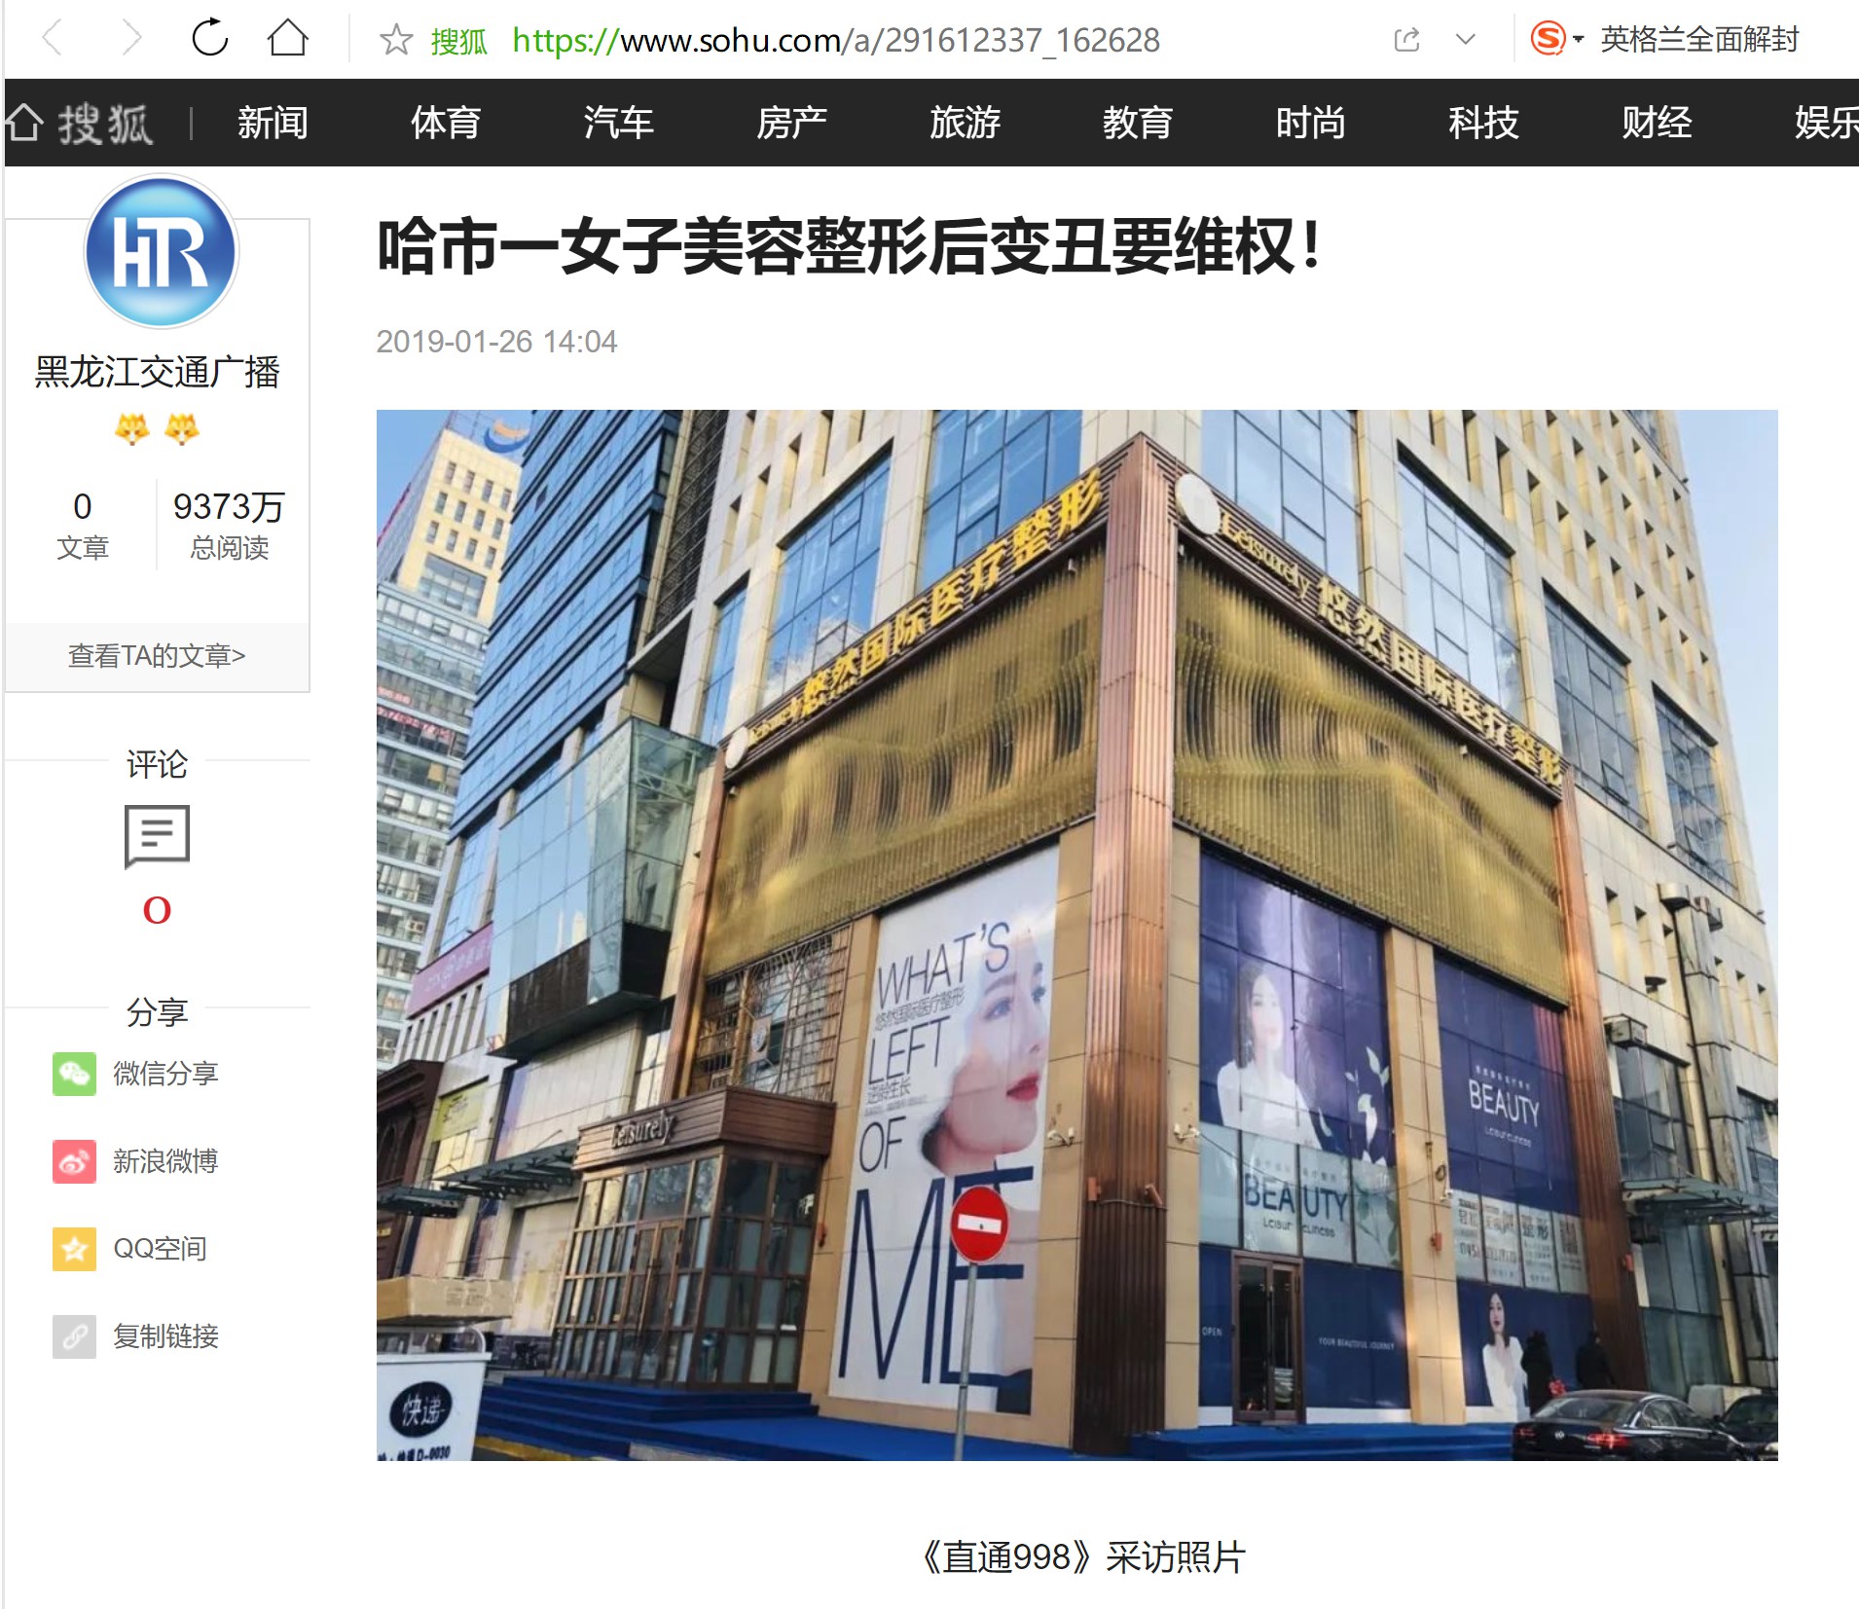Open the 汽车 navigation tab
The height and width of the screenshot is (1609, 1859).
pyautogui.click(x=619, y=123)
